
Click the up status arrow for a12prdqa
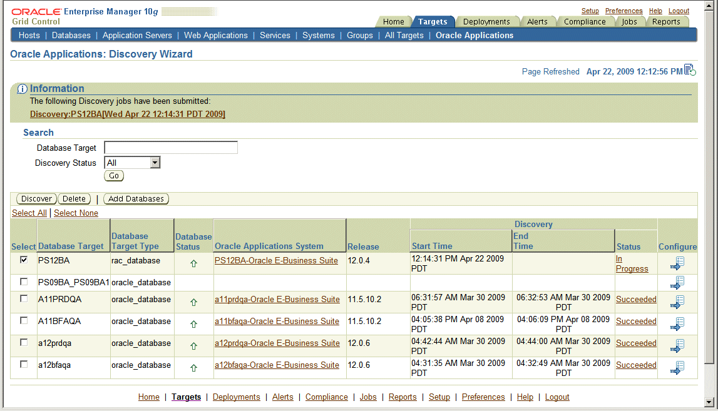[x=193, y=346]
